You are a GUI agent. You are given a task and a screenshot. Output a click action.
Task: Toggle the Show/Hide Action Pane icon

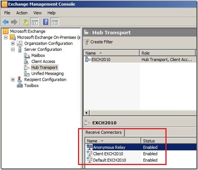tap(55, 22)
